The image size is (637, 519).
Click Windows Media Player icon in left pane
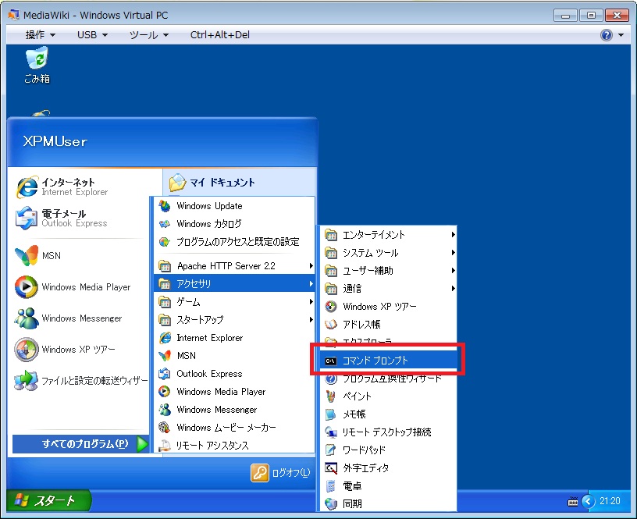click(x=27, y=286)
